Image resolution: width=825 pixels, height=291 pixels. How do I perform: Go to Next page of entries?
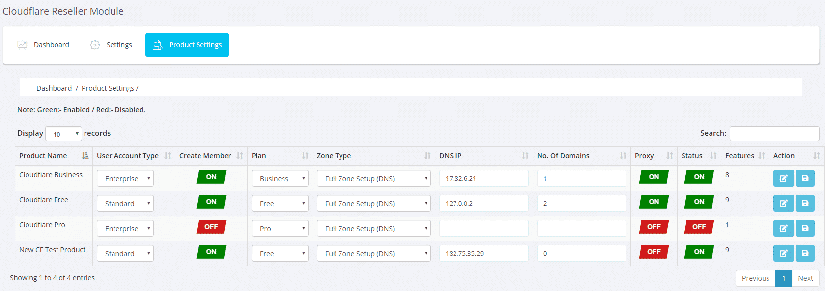[805, 278]
